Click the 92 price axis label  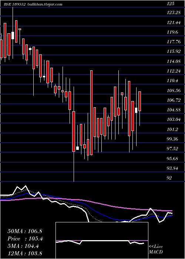point(169,178)
